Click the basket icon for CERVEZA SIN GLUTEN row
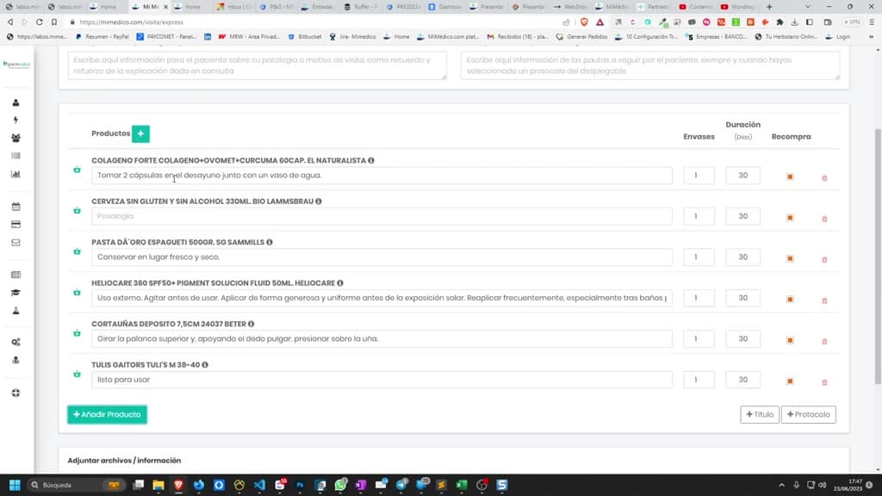882x496 pixels. (x=77, y=210)
